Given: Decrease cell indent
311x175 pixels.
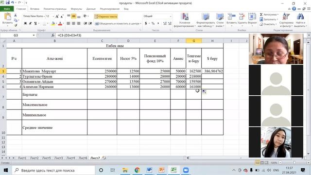Looking at the screenshot, I should click(86, 23).
